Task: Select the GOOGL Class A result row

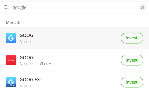Action: (x=74, y=60)
